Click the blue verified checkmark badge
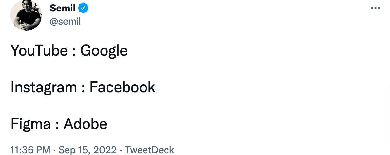 pyautogui.click(x=83, y=8)
